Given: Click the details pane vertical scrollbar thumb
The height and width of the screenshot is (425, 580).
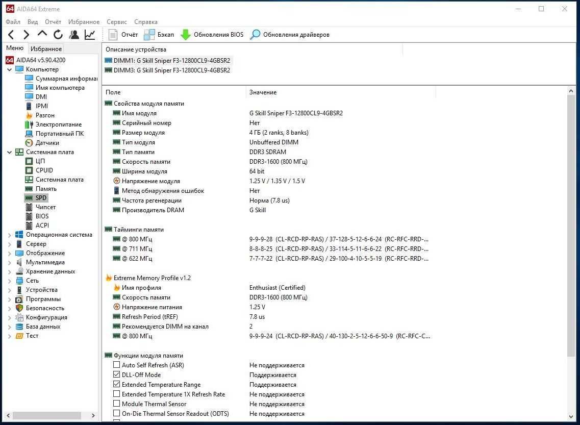Looking at the screenshot, I should (x=571, y=226).
